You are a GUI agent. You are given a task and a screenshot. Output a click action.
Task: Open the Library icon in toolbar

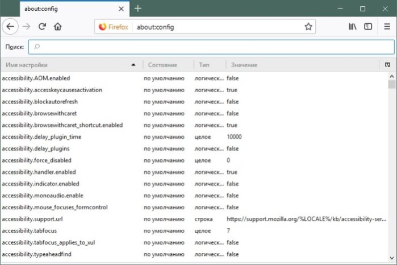(x=353, y=26)
